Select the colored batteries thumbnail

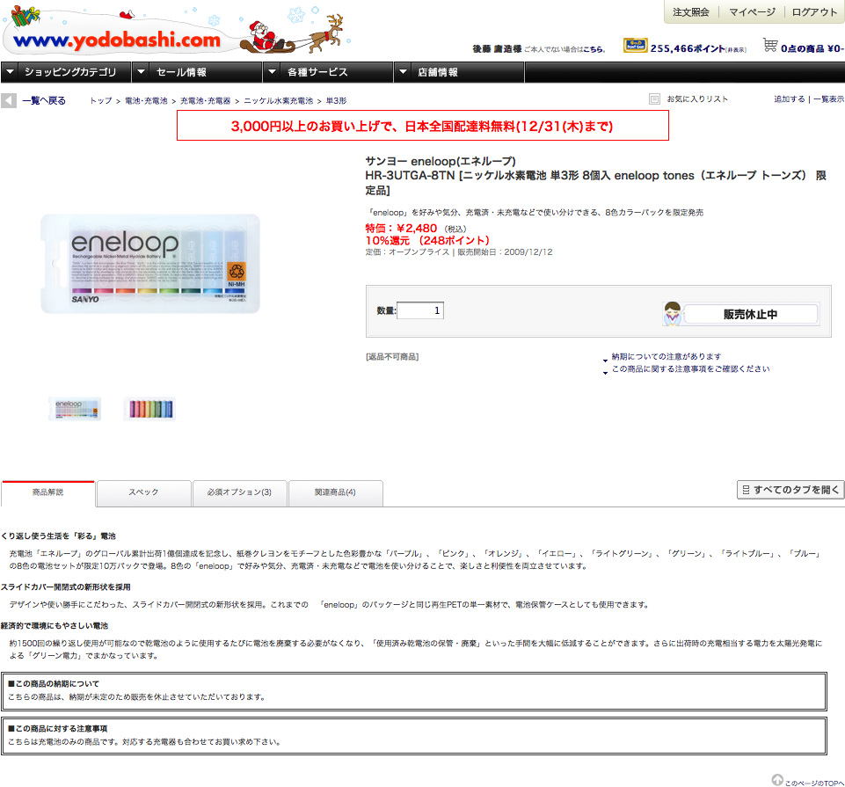[x=149, y=409]
